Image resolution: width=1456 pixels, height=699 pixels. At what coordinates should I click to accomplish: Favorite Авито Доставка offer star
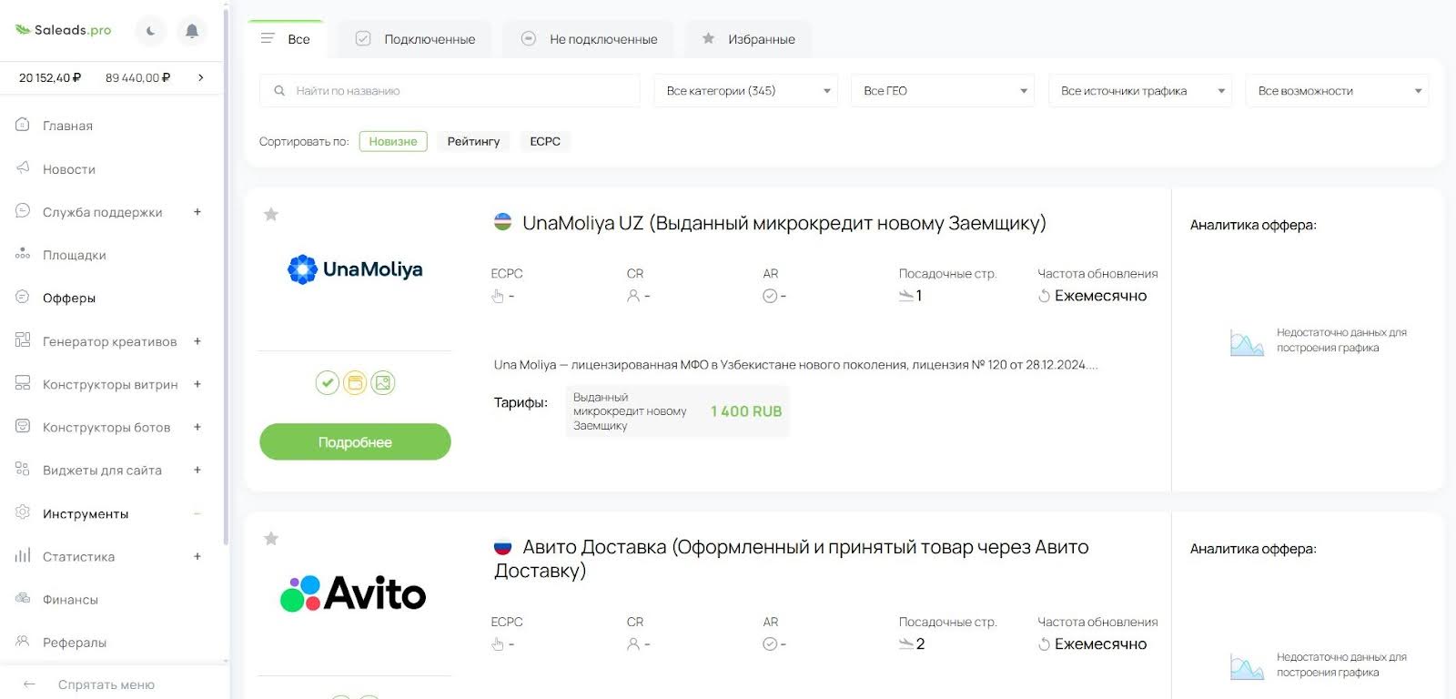point(270,539)
